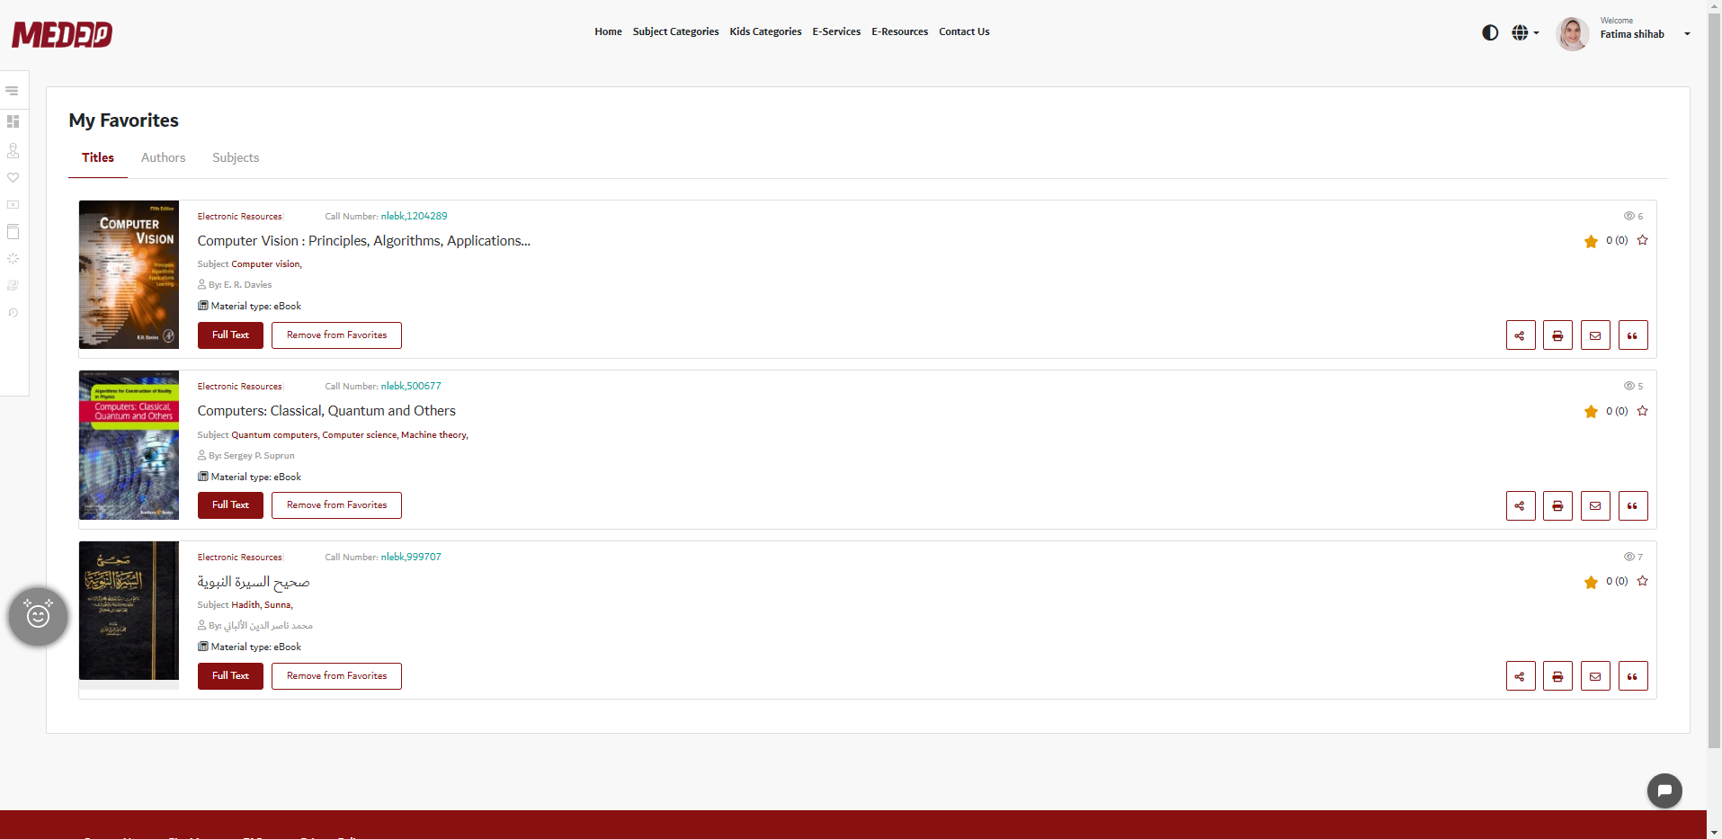Switch to the Subjects tab
1722x839 pixels.
235,157
